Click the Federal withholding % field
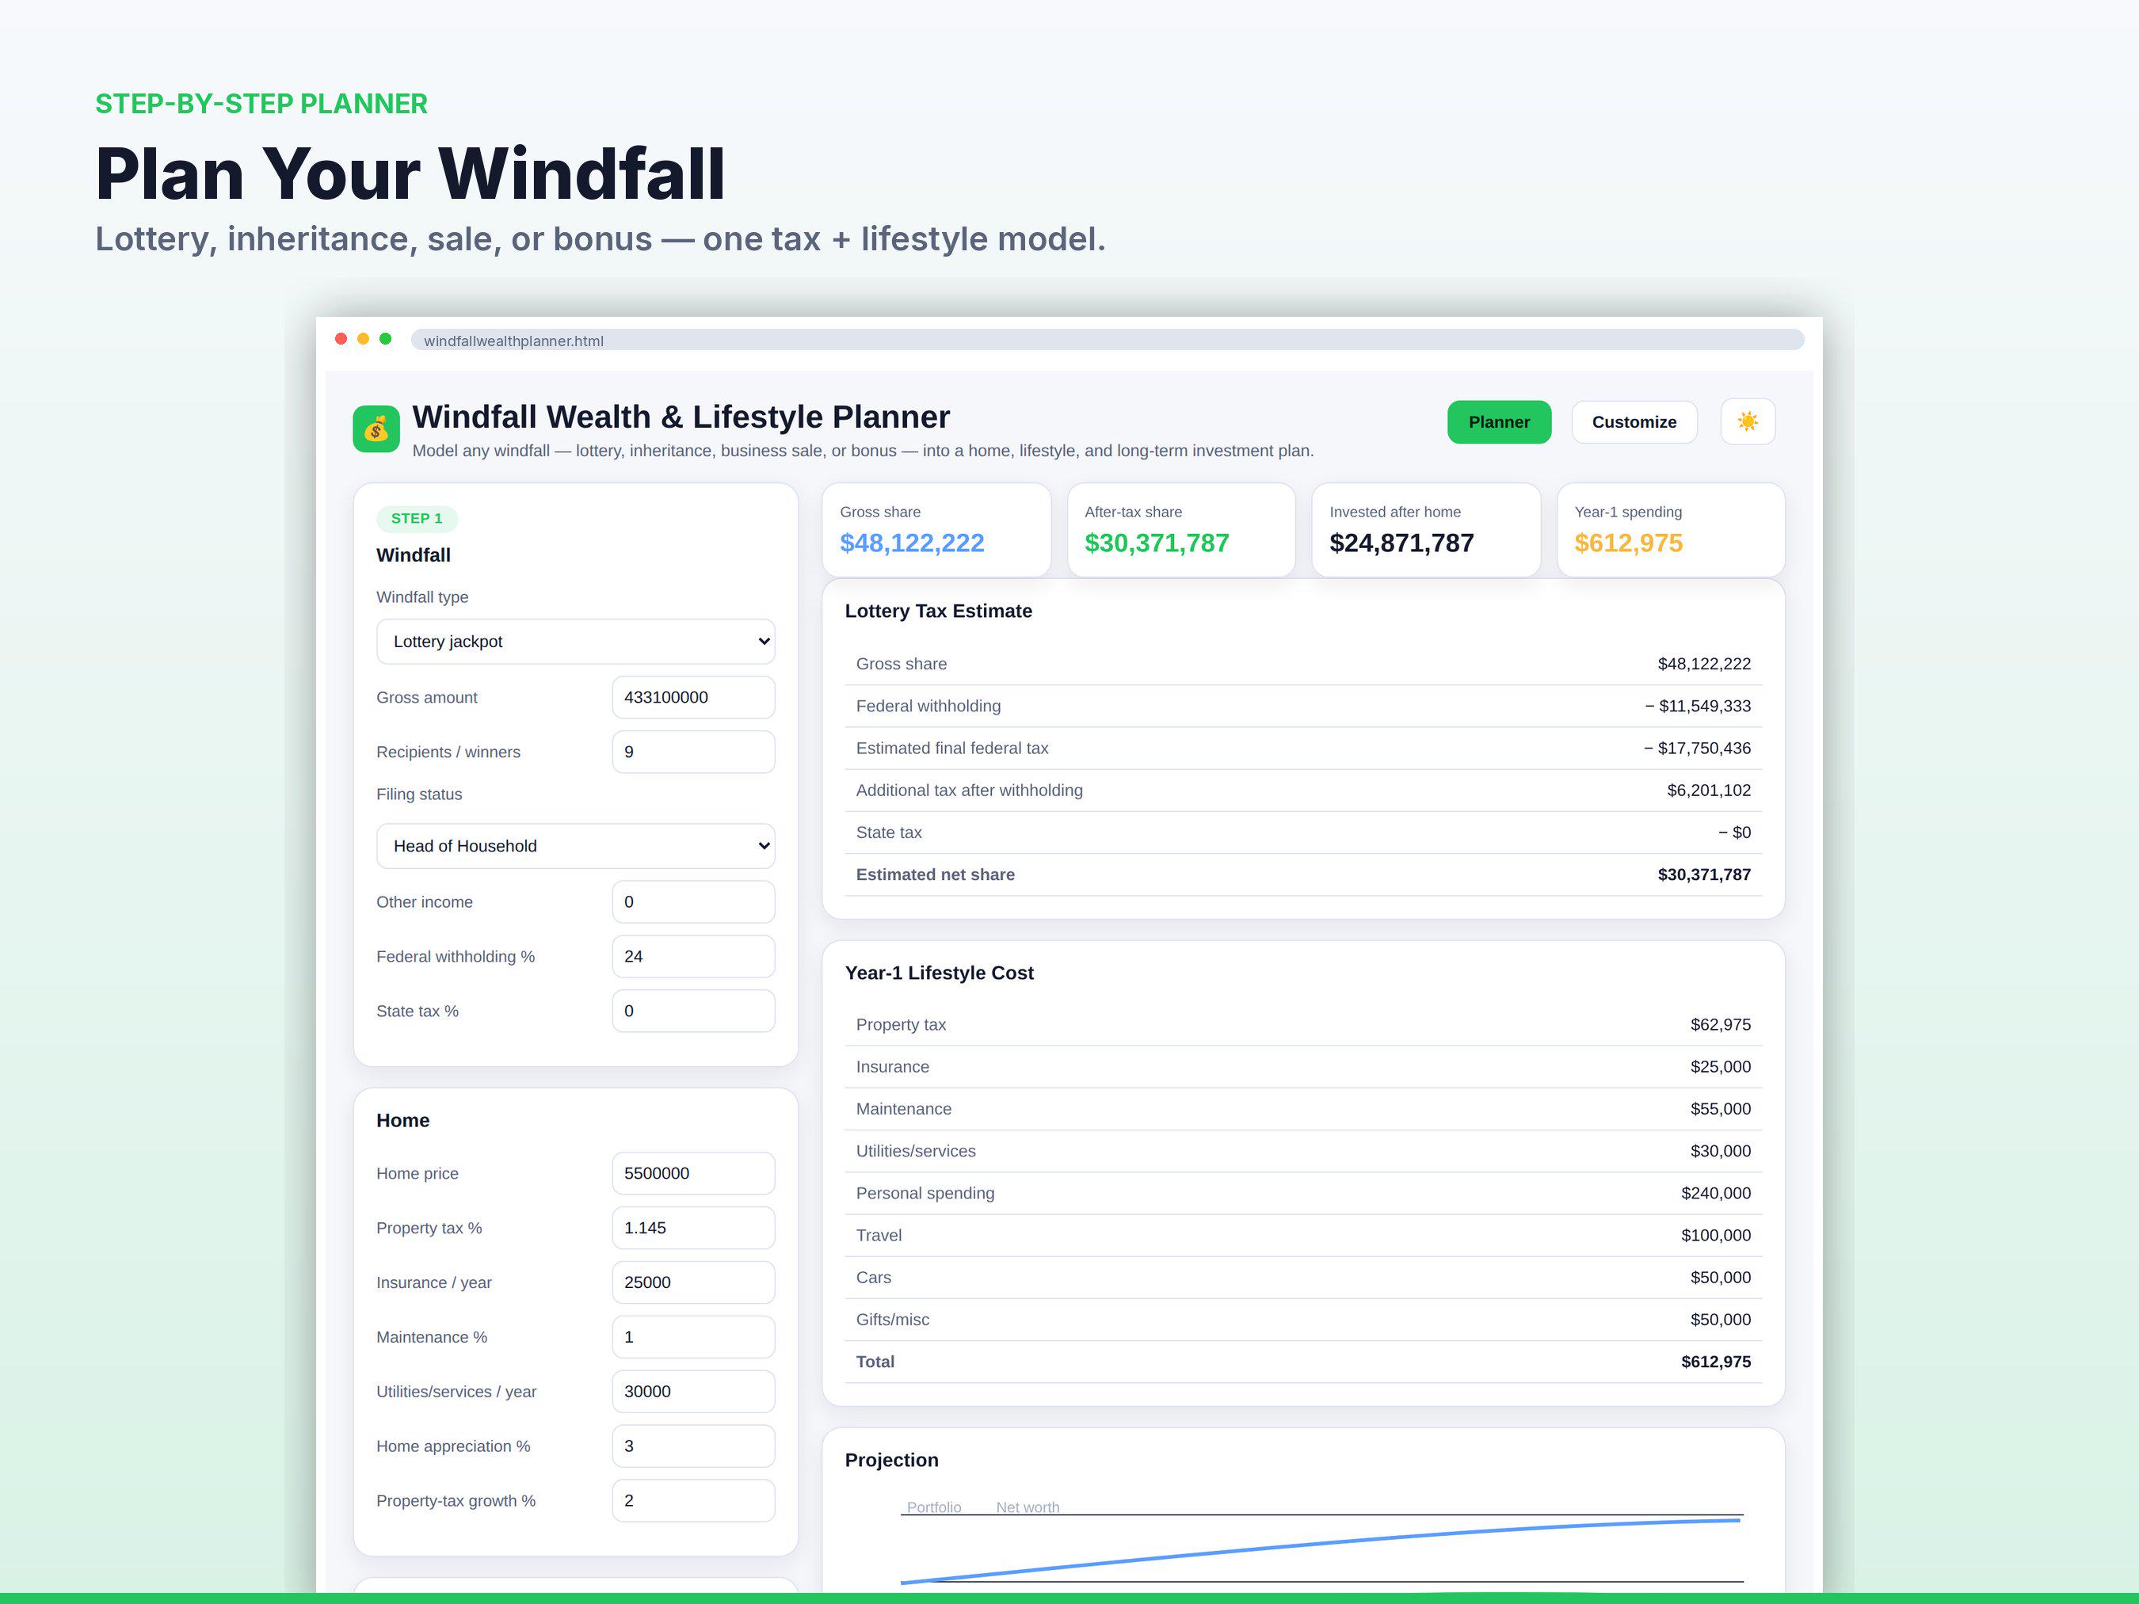 pyautogui.click(x=693, y=956)
